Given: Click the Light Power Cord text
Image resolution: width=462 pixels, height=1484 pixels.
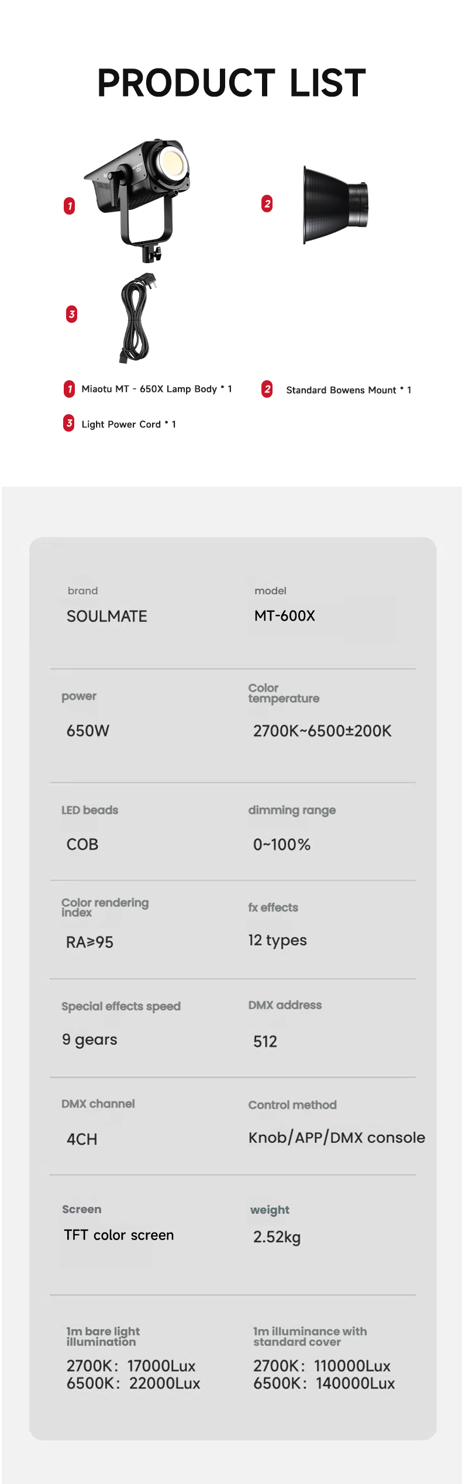Looking at the screenshot, I should tap(128, 424).
